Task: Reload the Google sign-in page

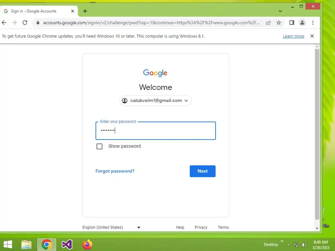Action: pos(25,23)
